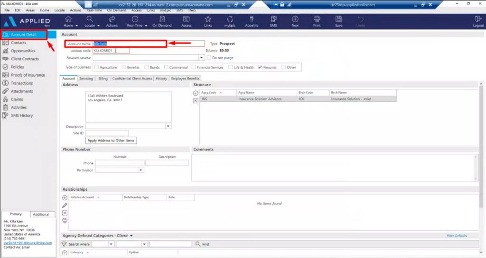The height and width of the screenshot is (258, 486).
Task: Click the New plus icon
Action: coord(295,19)
